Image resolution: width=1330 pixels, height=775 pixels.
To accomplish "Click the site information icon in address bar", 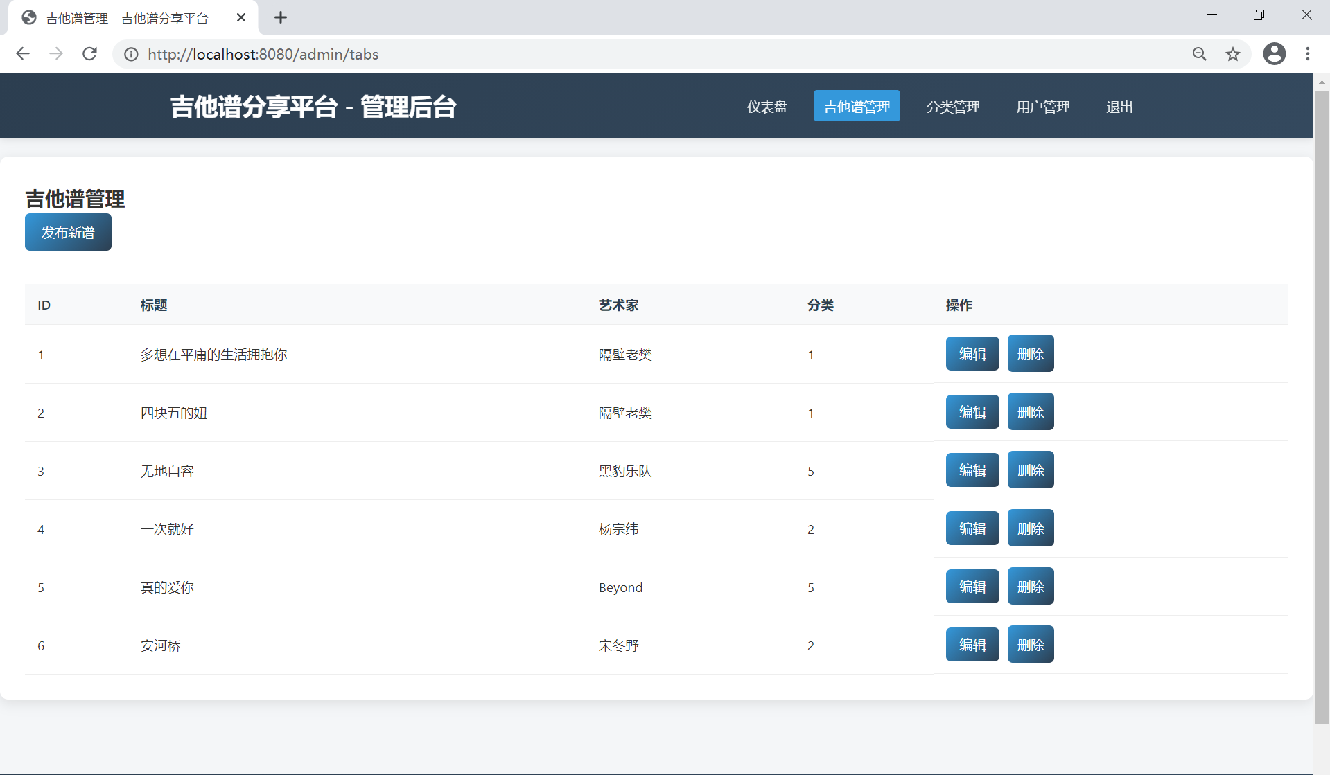I will tap(131, 54).
